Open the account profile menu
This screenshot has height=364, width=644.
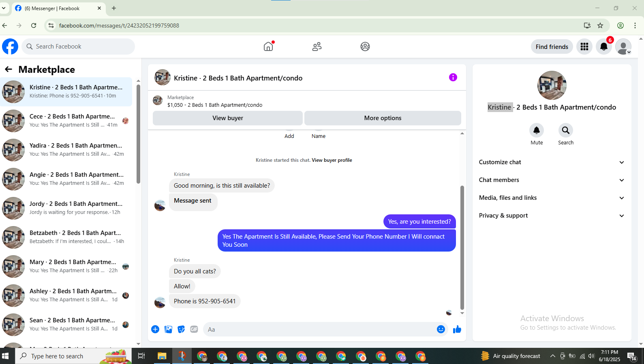coord(623,47)
